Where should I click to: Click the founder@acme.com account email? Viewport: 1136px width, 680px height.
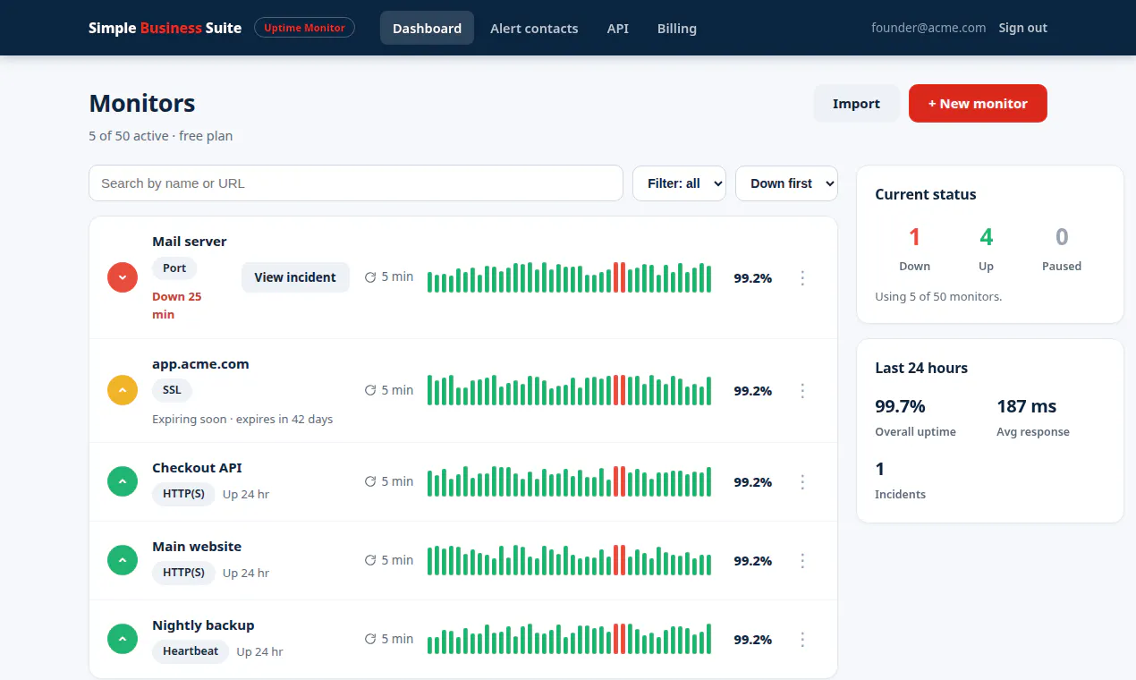coord(928,28)
